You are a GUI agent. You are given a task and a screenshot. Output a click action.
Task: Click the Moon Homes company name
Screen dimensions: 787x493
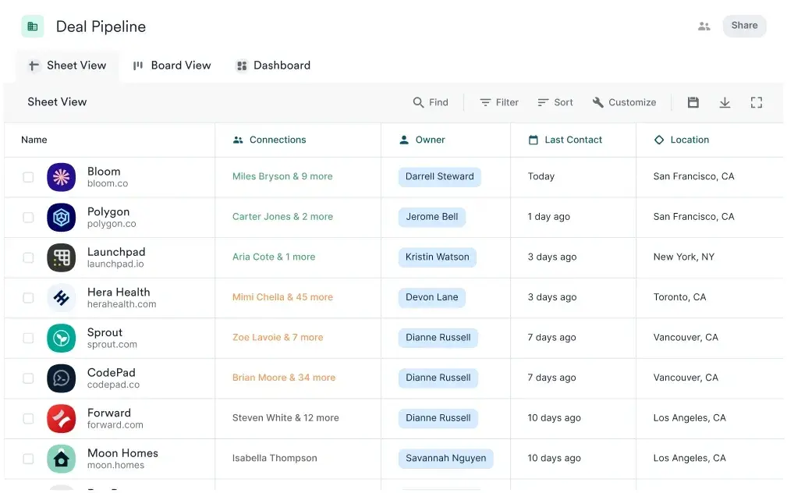pyautogui.click(x=122, y=453)
